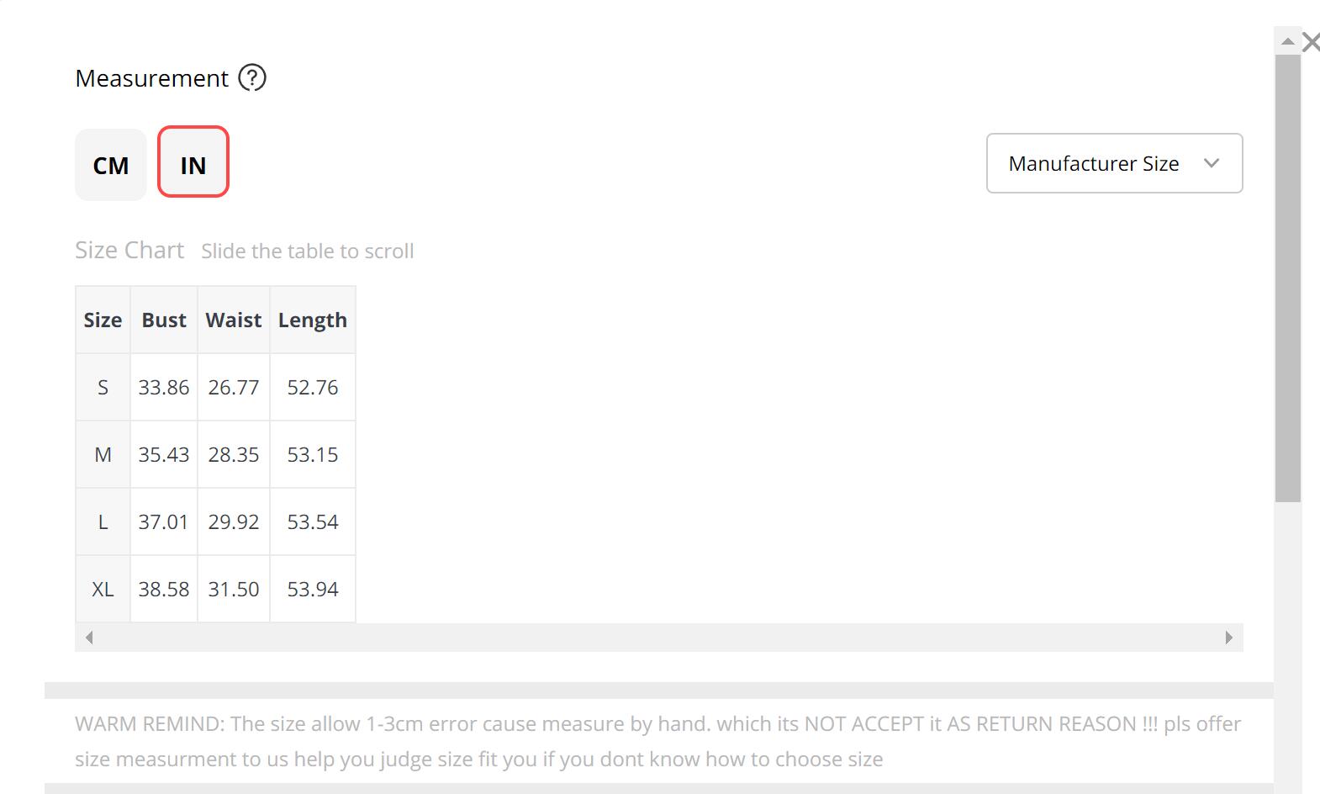Select the L size row
Viewport: 1320px width, 794px height.
pyautogui.click(x=103, y=522)
